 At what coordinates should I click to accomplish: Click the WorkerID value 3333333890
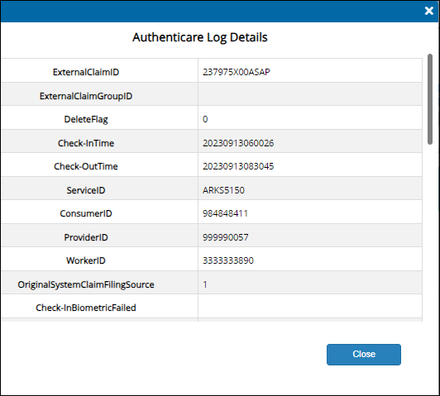[228, 260]
